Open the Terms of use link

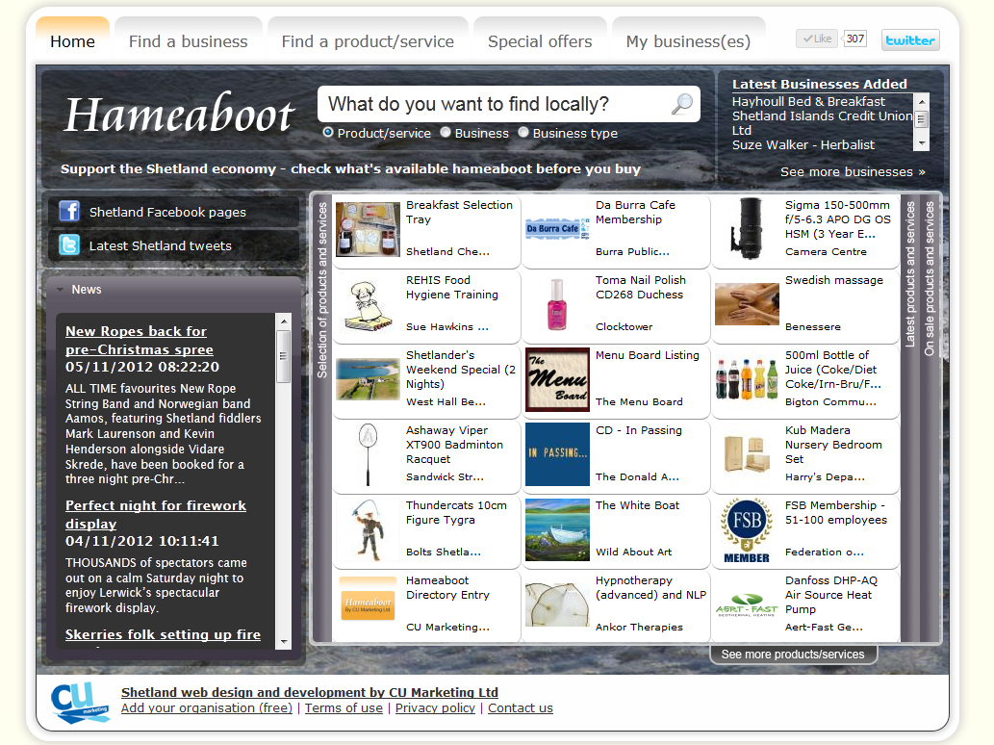click(344, 707)
